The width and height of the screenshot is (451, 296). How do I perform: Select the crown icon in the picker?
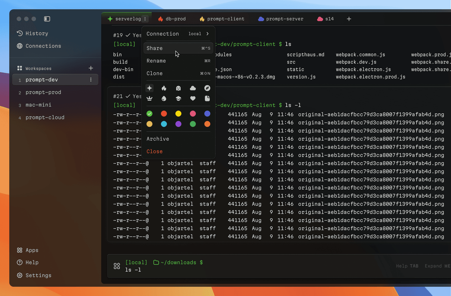click(149, 98)
